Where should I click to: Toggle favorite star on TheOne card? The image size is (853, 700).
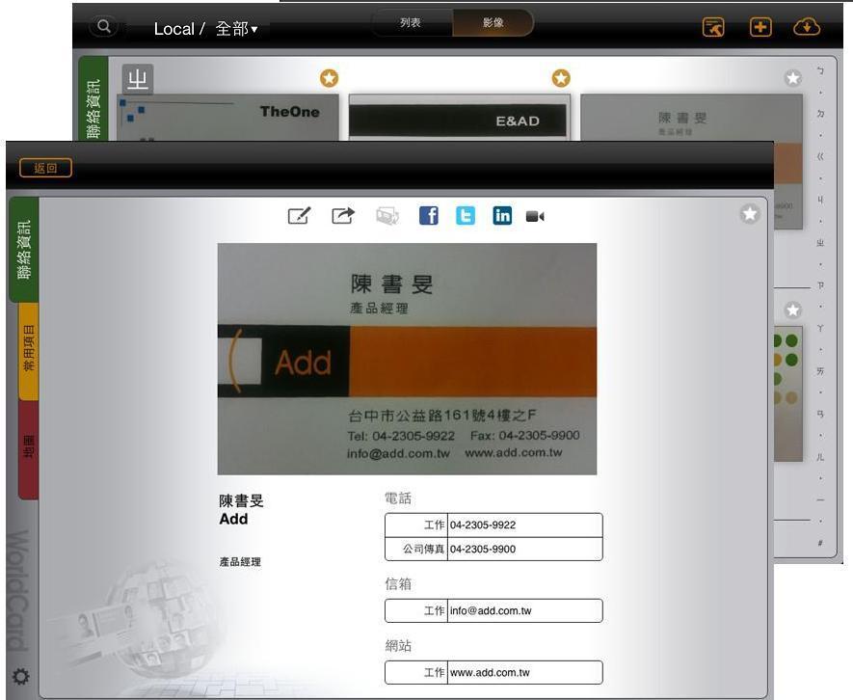pos(329,78)
